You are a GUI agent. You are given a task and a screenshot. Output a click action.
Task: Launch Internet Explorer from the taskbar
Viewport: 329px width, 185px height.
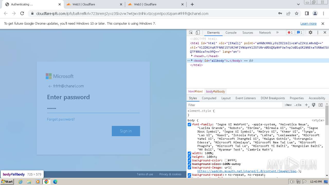(x=21, y=182)
